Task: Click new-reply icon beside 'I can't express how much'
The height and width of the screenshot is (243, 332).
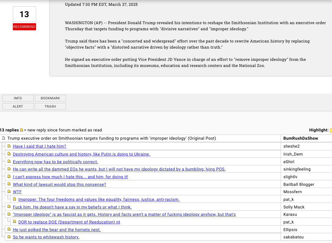Action: point(9,176)
